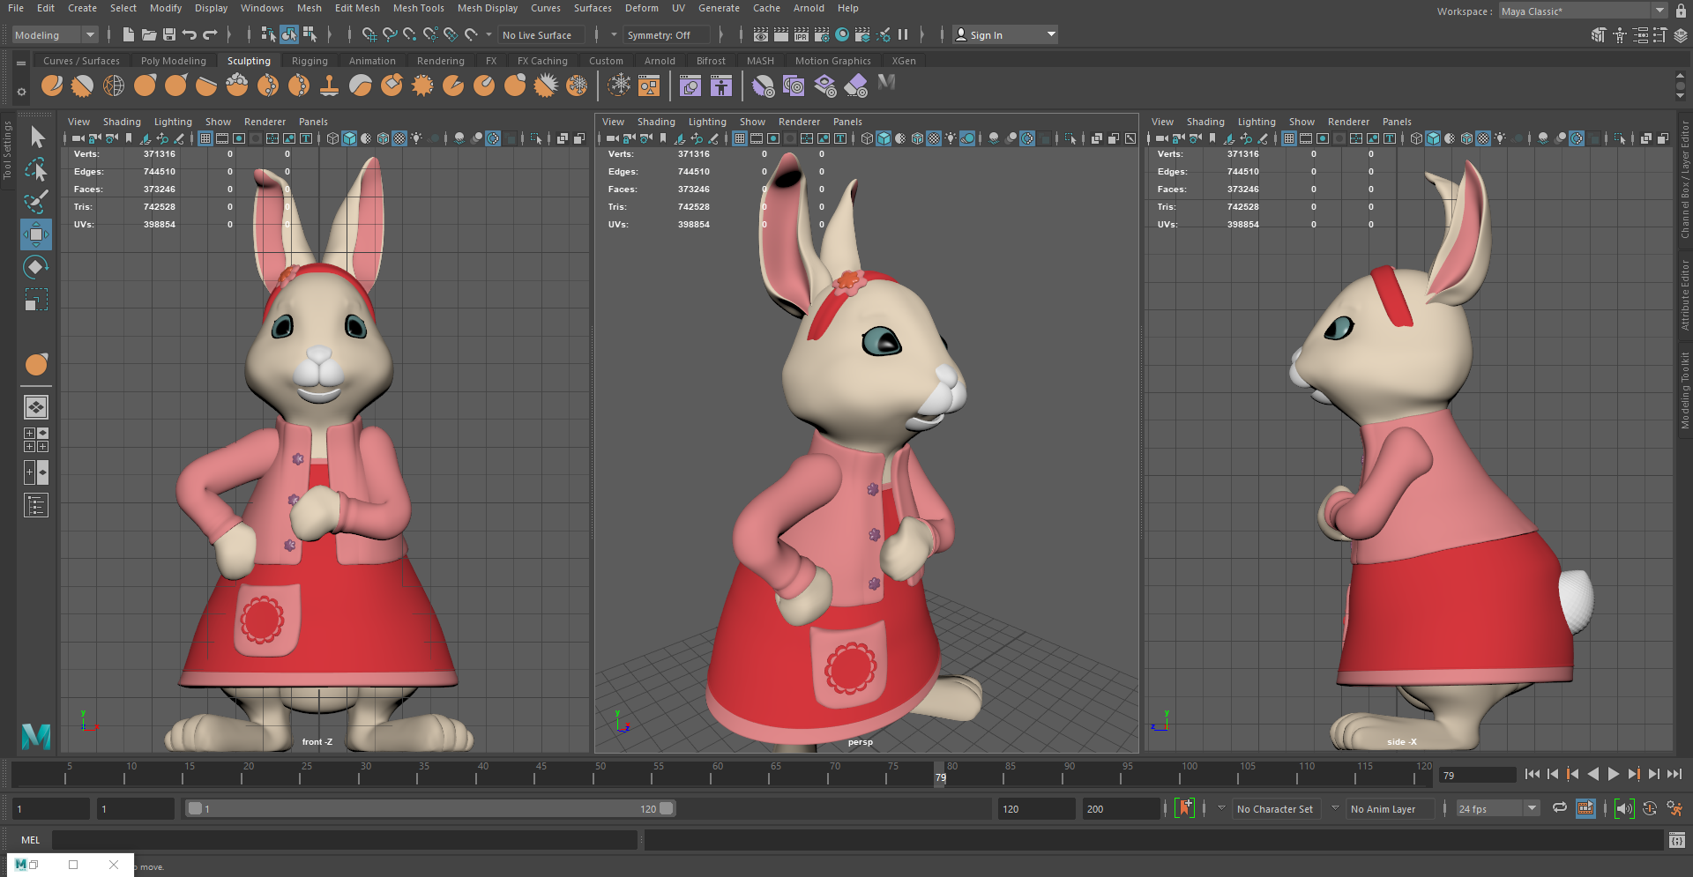Toggle snap to grids in the status line
Image resolution: width=1693 pixels, height=877 pixels.
click(370, 35)
